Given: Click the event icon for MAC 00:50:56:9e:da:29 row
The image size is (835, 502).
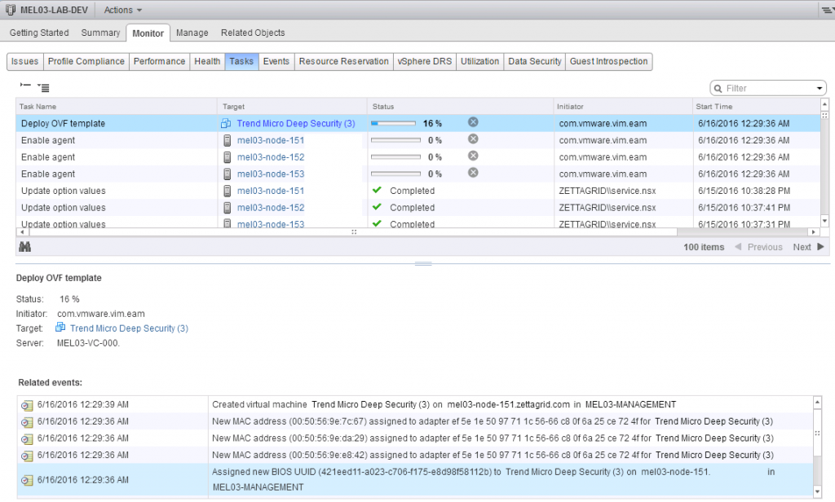Looking at the screenshot, I should 27,439.
